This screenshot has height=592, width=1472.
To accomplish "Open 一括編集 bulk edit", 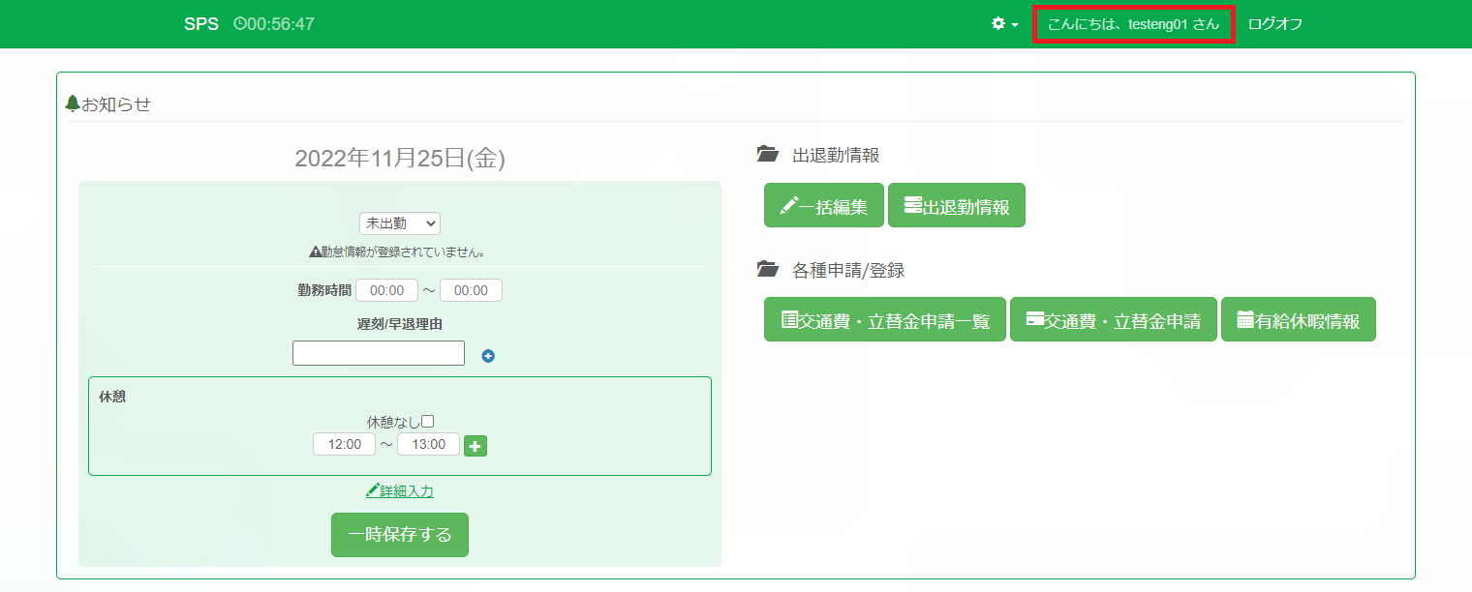I will pyautogui.click(x=823, y=206).
